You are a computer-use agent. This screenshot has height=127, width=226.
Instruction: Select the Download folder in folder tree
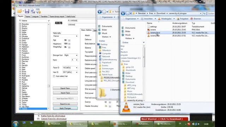click(x=130, y=82)
